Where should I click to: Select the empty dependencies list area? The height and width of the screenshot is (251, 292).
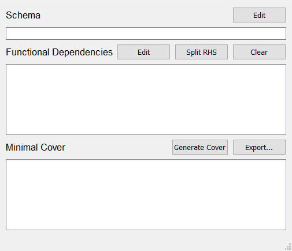[x=146, y=99]
